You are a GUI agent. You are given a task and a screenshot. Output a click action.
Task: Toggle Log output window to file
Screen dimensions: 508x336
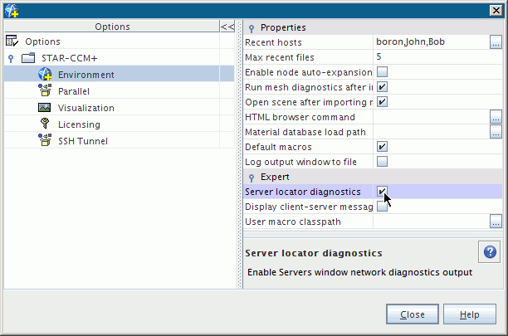(383, 162)
